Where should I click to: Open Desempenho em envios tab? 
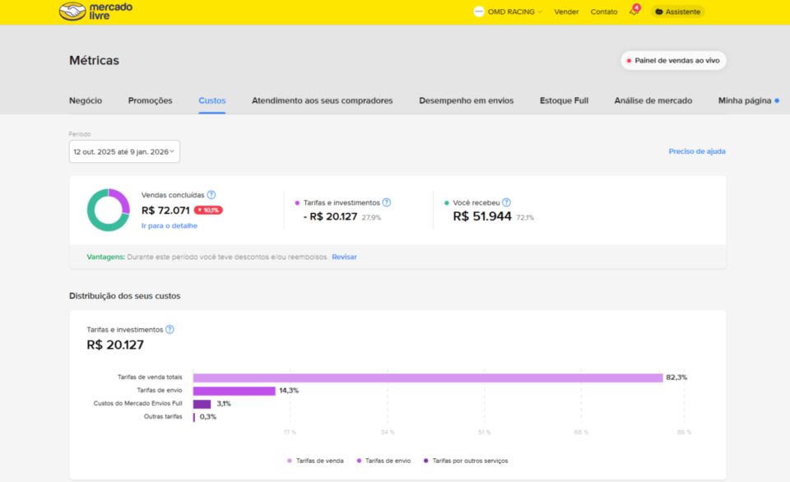(467, 100)
